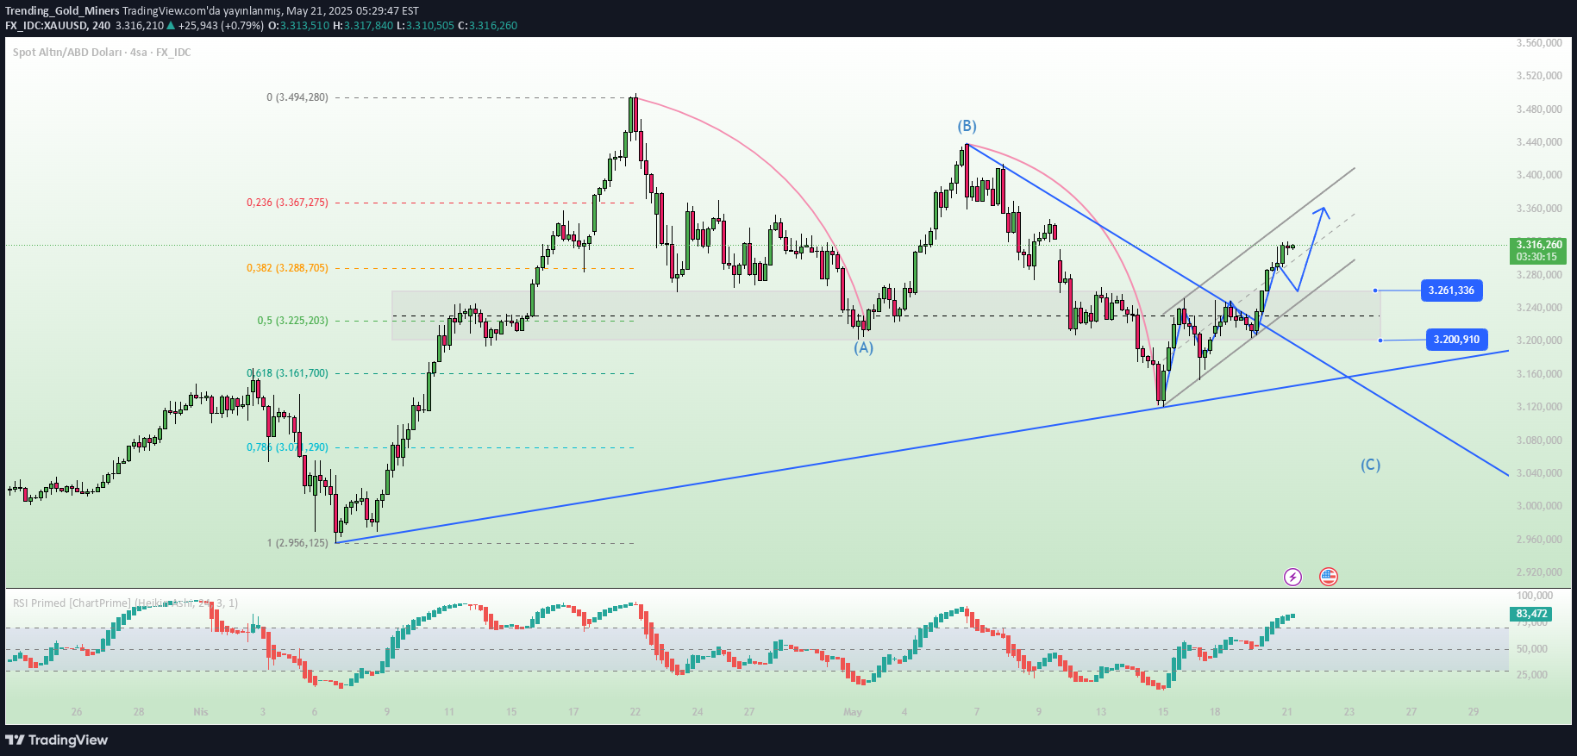Click date 18 on the time axis
Screen dimensions: 1577x756
click(1215, 712)
